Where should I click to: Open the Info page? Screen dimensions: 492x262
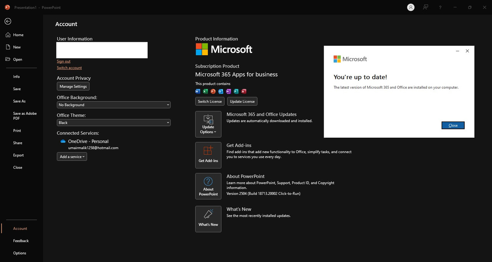coord(17,77)
